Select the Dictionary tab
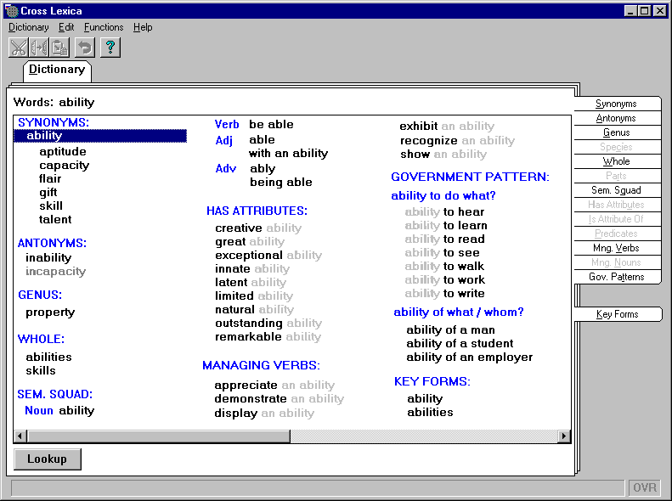Image resolution: width=672 pixels, height=501 pixels. click(x=57, y=70)
